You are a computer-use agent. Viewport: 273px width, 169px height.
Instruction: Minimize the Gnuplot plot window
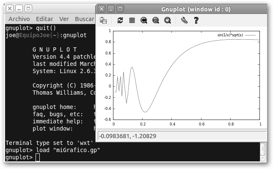coord(111,8)
